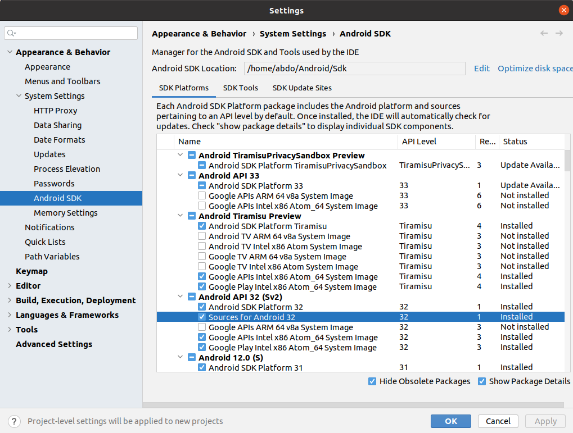Image resolution: width=573 pixels, height=433 pixels.
Task: Sort by the API Level column header
Action: [436, 142]
